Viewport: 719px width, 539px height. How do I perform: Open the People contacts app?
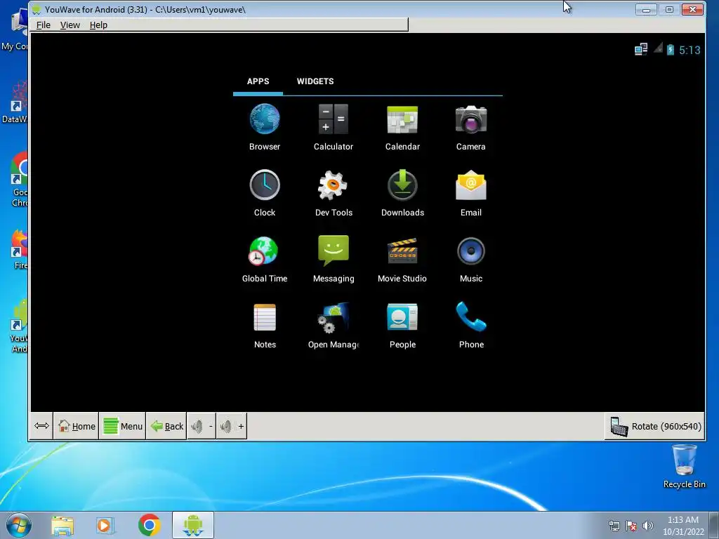(402, 325)
